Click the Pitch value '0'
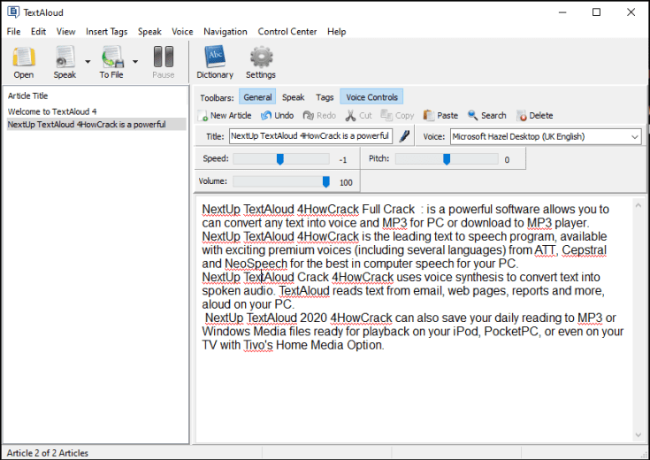 point(507,160)
